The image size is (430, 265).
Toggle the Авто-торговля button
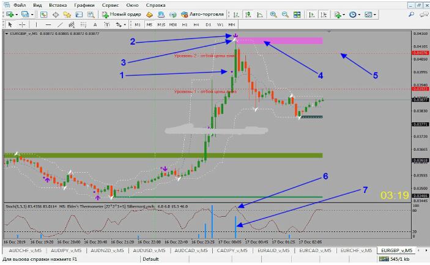point(202,15)
